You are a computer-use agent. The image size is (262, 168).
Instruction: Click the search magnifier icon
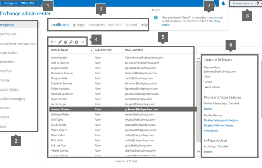[x=71, y=42]
